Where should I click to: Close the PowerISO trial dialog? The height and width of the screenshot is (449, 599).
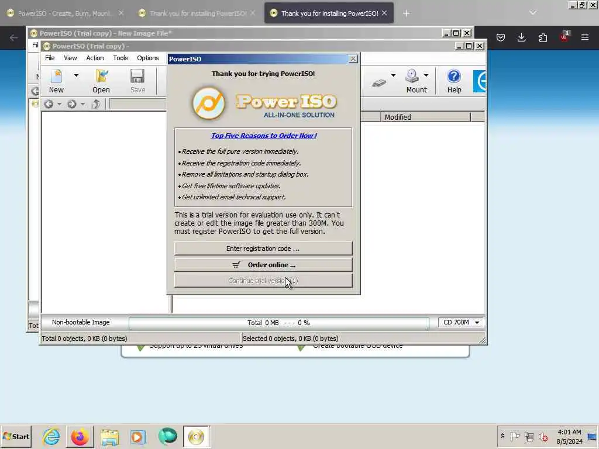(353, 59)
